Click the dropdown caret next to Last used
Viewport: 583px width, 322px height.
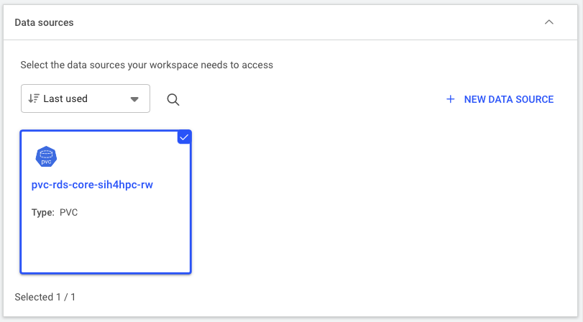134,99
